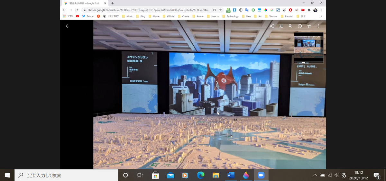
Task: Go back from the photo view
Action: tap(68, 26)
